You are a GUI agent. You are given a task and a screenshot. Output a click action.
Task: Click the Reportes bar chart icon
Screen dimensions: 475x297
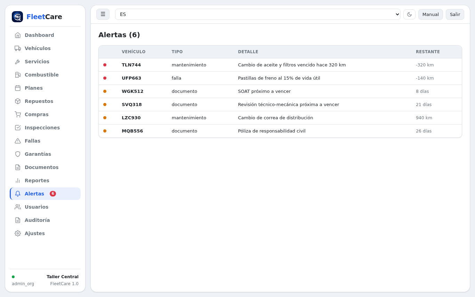(x=18, y=180)
